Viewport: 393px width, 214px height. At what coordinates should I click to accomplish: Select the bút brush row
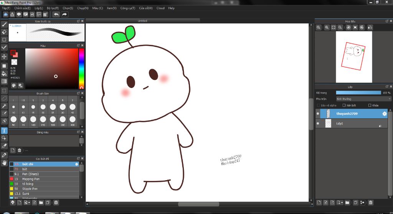click(x=44, y=169)
